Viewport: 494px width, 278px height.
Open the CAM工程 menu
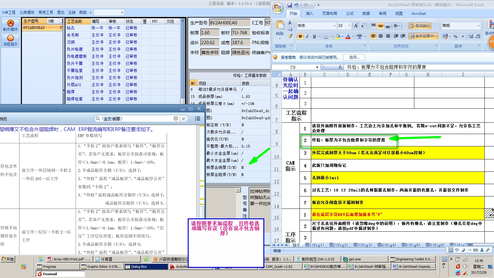pos(9,12)
